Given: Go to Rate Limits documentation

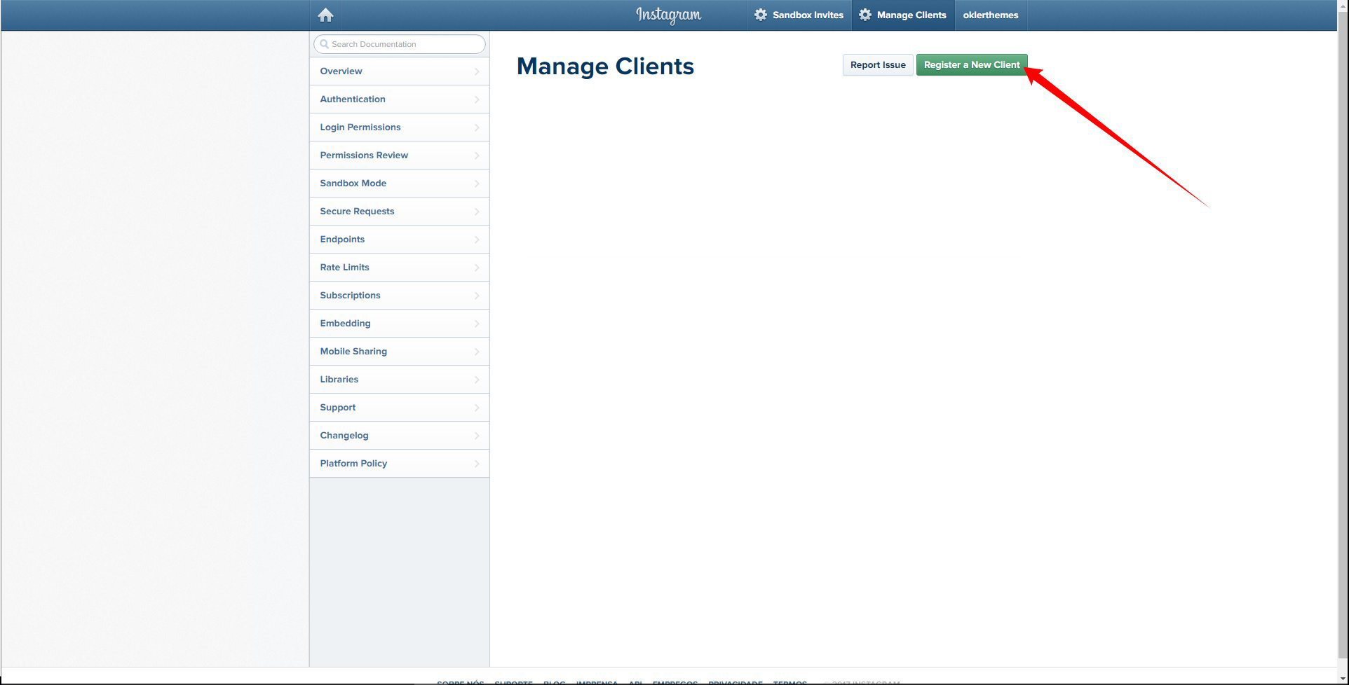Looking at the screenshot, I should (x=344, y=268).
